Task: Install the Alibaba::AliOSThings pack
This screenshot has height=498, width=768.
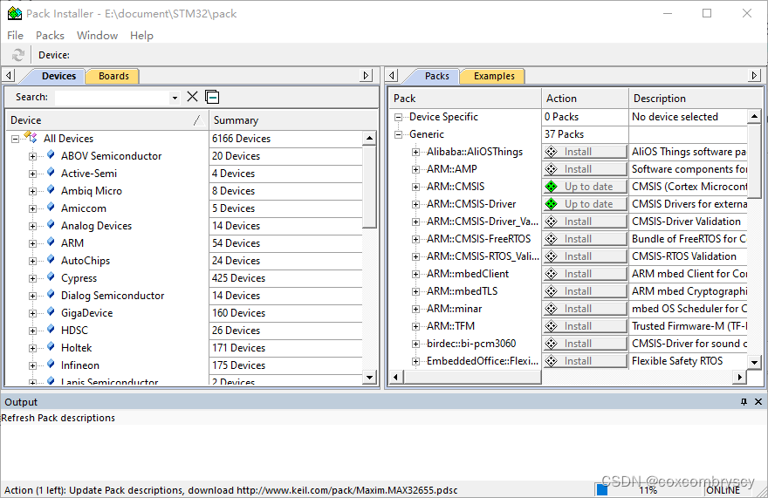Action: (585, 152)
